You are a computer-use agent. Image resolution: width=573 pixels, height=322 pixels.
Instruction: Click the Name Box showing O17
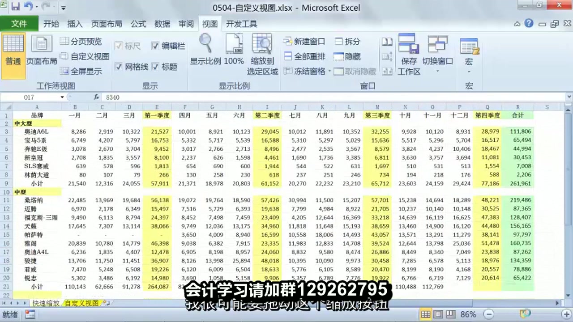tap(30, 97)
